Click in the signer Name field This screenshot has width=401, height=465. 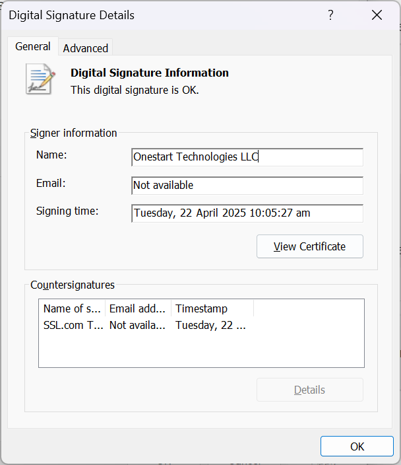click(x=247, y=157)
